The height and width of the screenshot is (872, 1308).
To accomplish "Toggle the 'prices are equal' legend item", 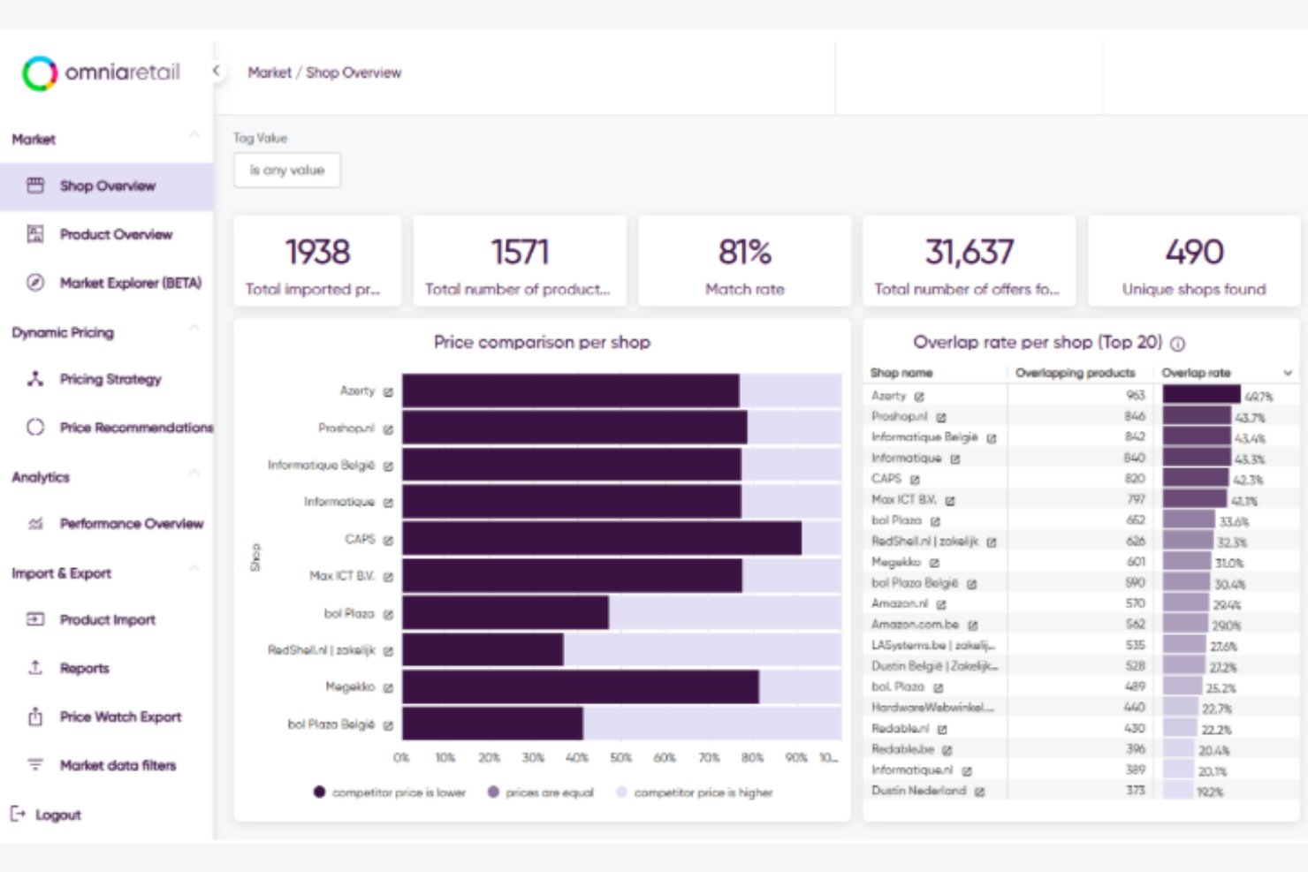I will [541, 792].
